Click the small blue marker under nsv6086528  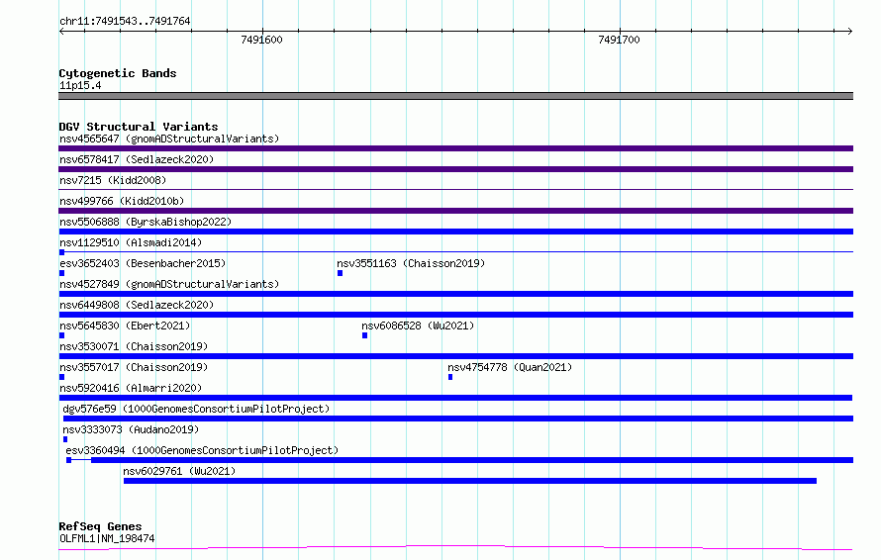364,335
